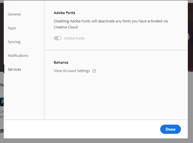The height and width of the screenshot is (143, 193).
Task: Click the 'Disabling Adobe Fonts will deactivate' description
Action: point(111,24)
